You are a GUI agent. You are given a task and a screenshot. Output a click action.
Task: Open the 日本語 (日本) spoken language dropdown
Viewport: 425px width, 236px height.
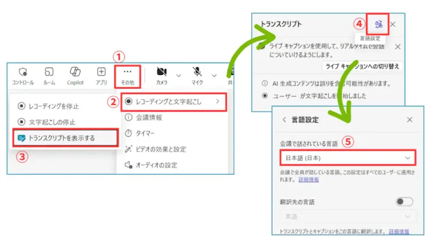click(348, 158)
